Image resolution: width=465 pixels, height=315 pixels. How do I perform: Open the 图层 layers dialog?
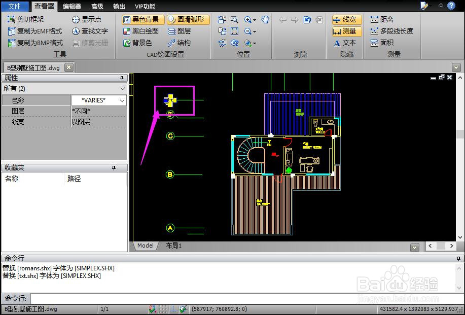[179, 31]
